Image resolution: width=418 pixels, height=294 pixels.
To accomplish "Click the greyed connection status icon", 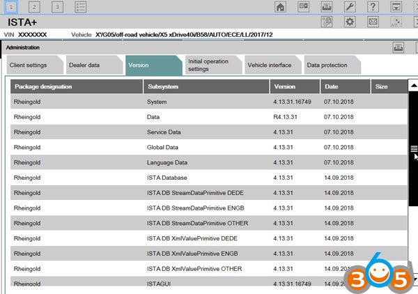I will point(396,22).
